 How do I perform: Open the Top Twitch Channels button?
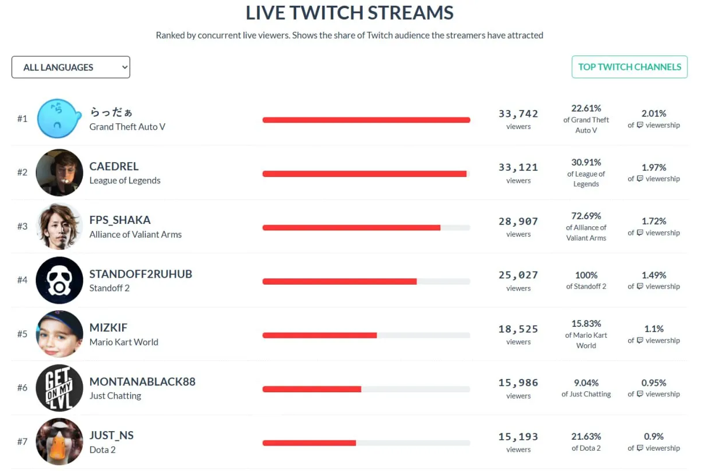point(629,67)
